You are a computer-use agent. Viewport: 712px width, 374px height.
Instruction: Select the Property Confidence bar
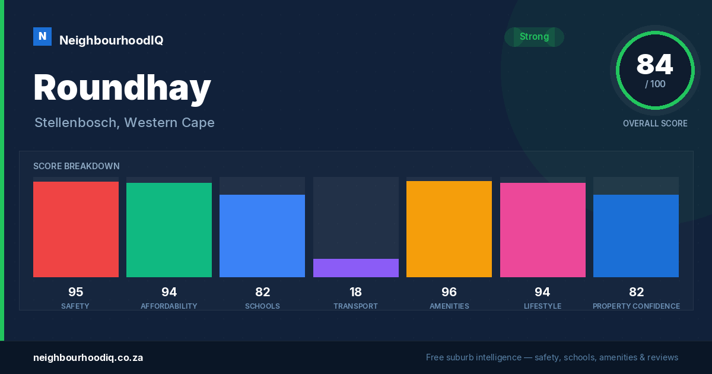click(x=636, y=236)
